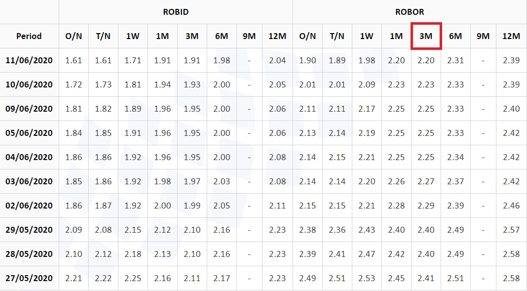Screen dimensions: 527x291
Task: Click the highlighted ROBOR 3M column header
Action: click(426, 36)
